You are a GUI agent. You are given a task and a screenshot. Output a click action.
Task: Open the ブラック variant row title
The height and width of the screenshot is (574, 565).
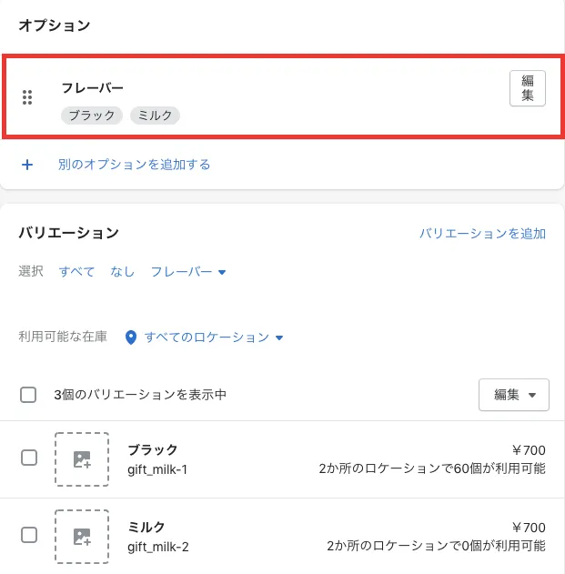click(x=153, y=449)
